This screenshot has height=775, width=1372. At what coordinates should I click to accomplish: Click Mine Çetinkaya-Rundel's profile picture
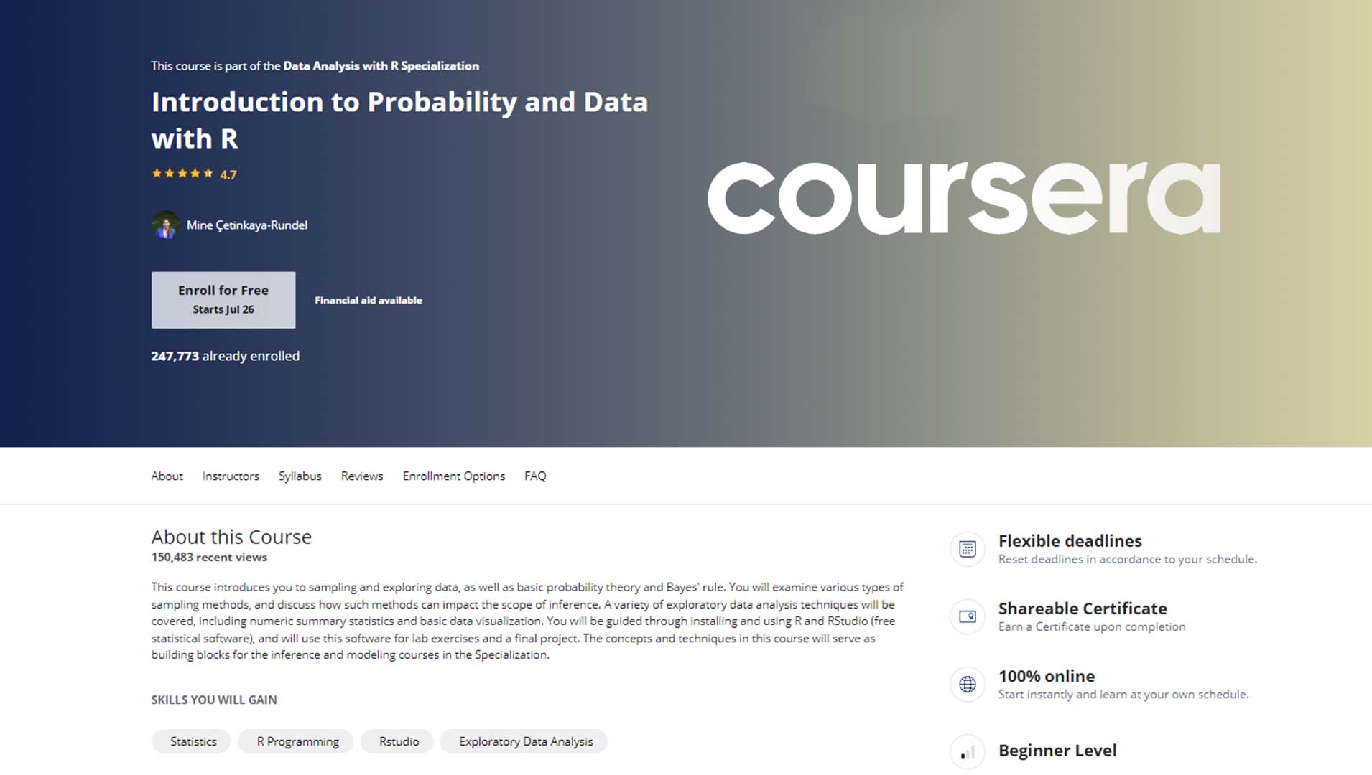165,225
